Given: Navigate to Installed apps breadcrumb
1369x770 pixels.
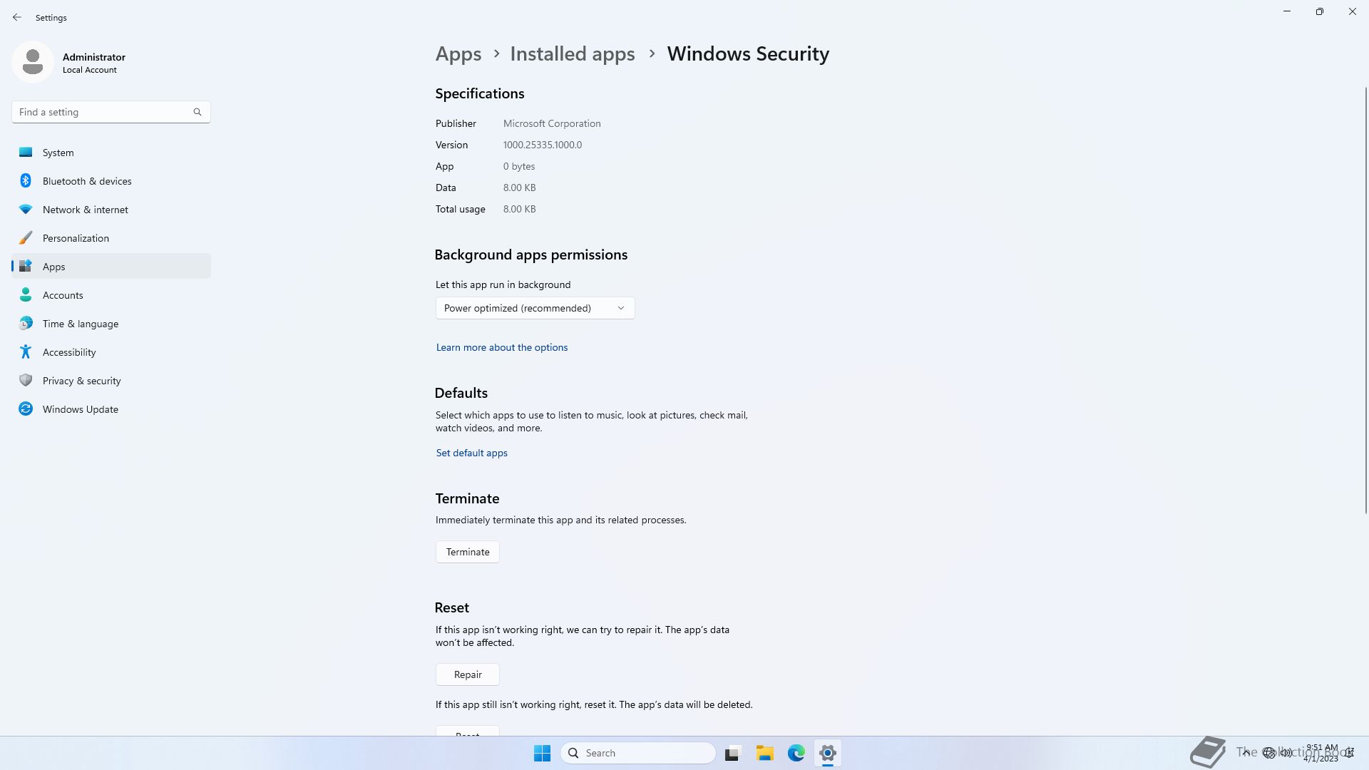Looking at the screenshot, I should point(573,54).
